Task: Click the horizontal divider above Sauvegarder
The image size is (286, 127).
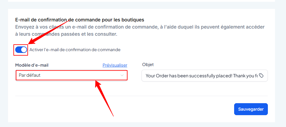Action: pyautogui.click(x=141, y=96)
